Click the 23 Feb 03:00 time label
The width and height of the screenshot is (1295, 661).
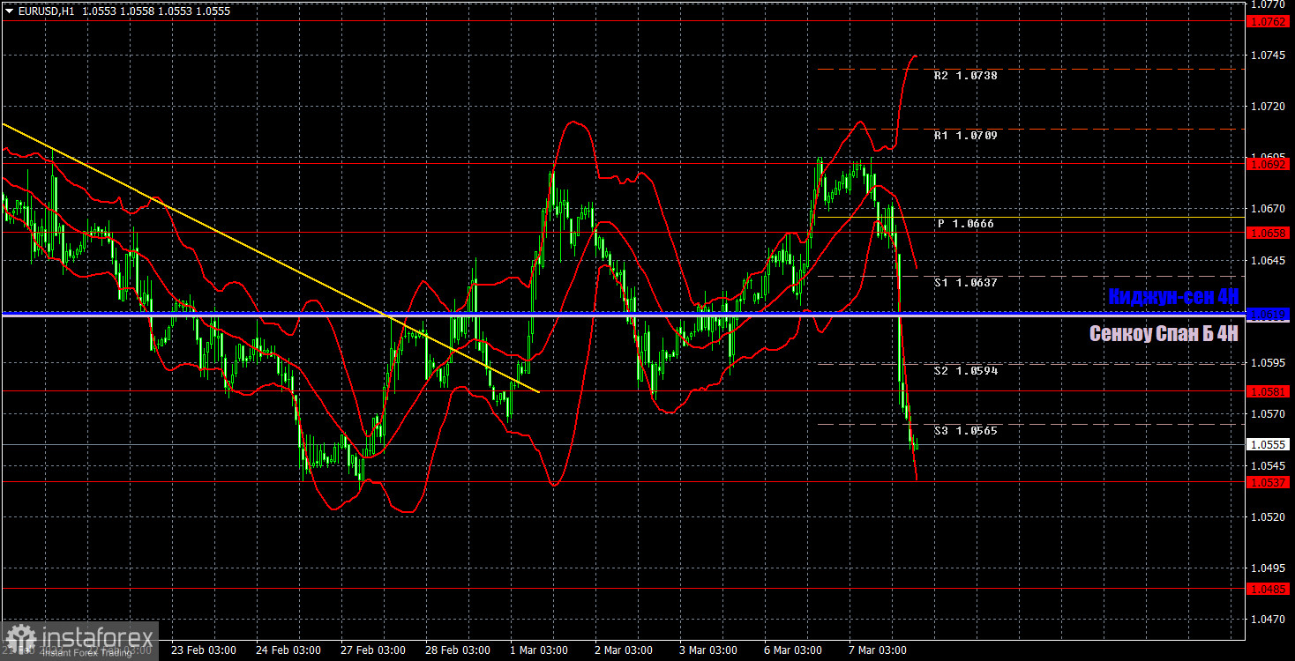click(x=203, y=650)
